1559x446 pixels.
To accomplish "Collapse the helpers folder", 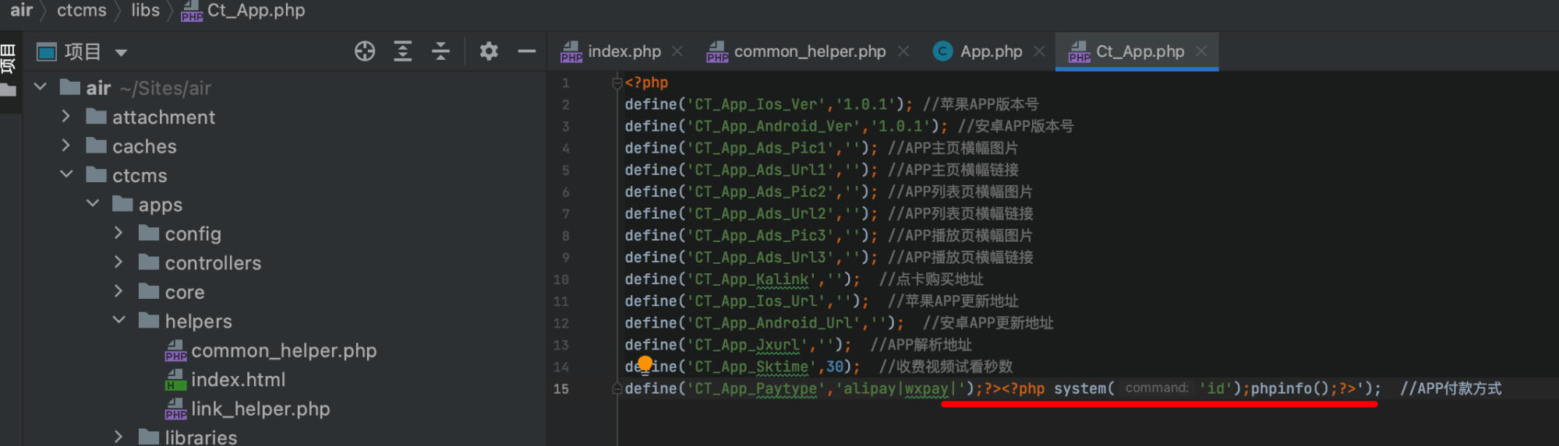I will point(118,321).
